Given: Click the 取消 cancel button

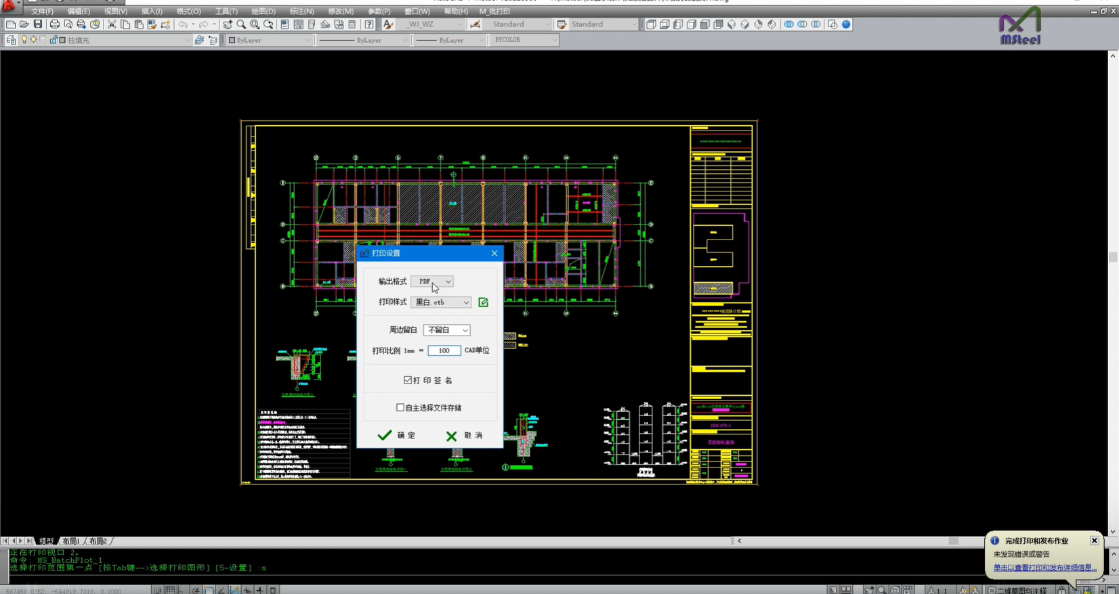Looking at the screenshot, I should [465, 436].
